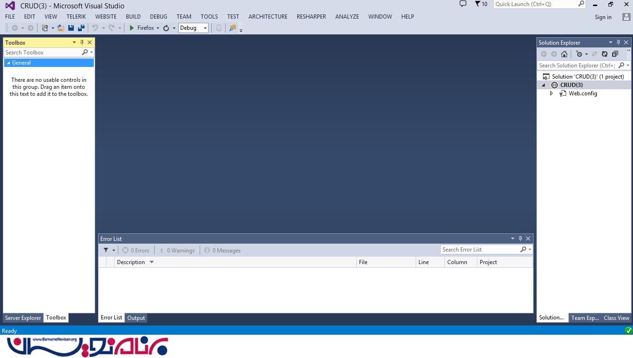Toggle the 0 Errors filter
This screenshot has width=633, height=358.
click(x=136, y=251)
